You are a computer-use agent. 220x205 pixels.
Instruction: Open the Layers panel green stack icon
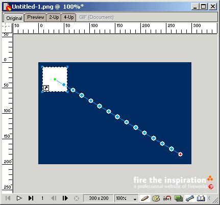coord(179,198)
